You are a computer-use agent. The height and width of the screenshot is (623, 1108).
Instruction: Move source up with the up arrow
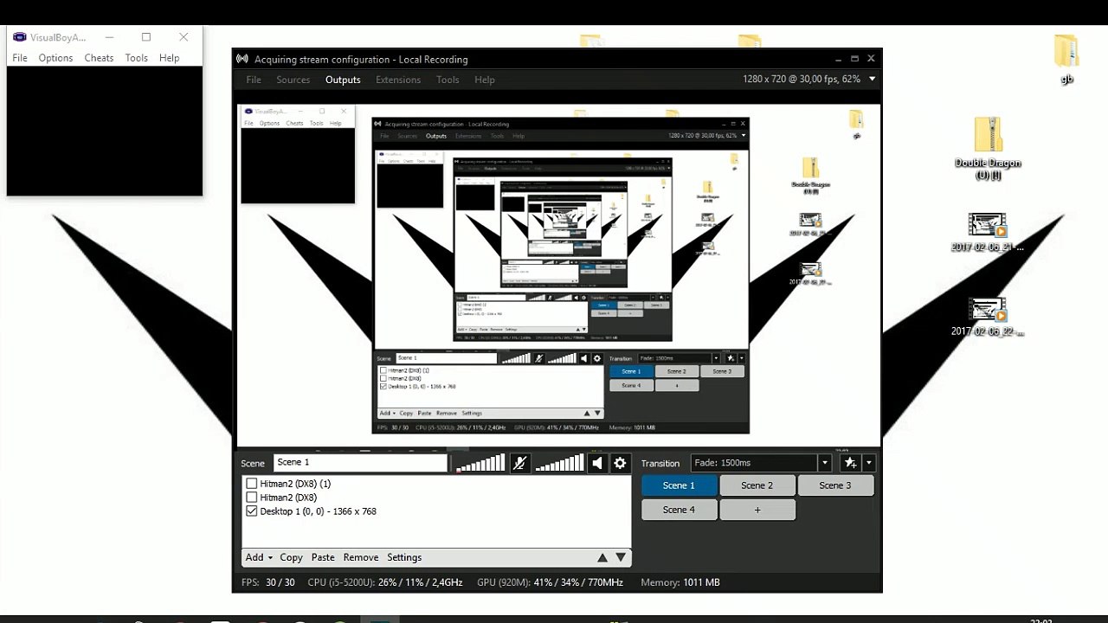(x=602, y=558)
